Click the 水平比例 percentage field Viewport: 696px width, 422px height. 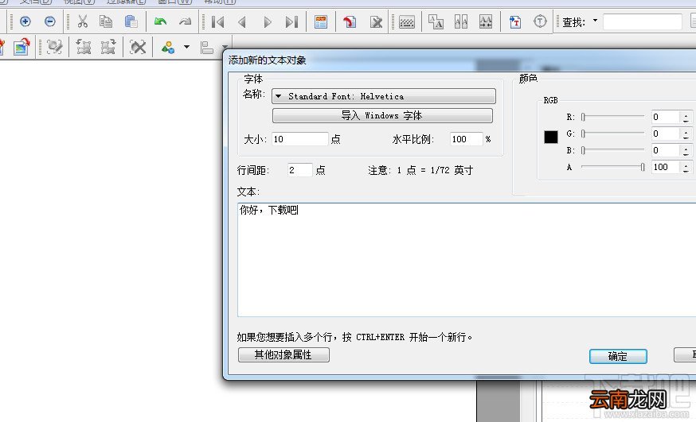[x=466, y=139]
